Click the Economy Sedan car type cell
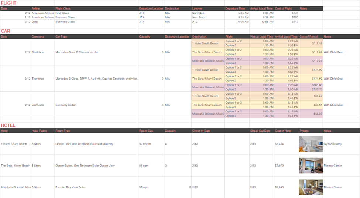Viewport: 360px width, 198px height. coord(96,105)
